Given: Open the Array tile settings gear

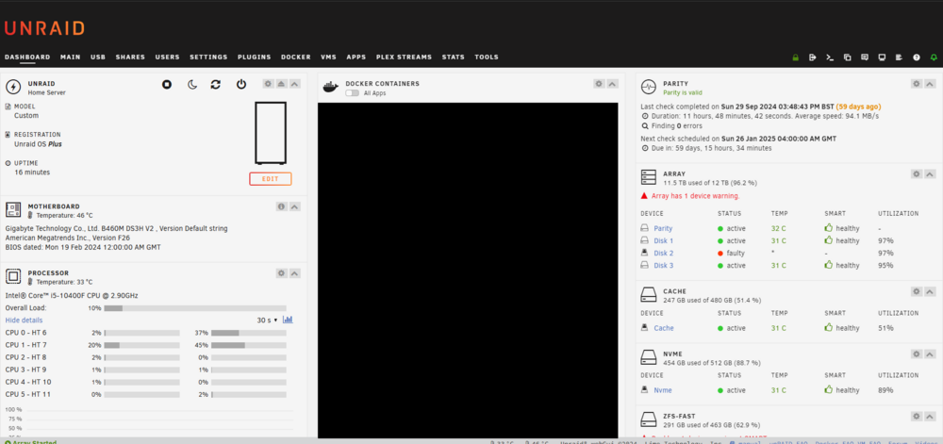Looking at the screenshot, I should point(916,174).
